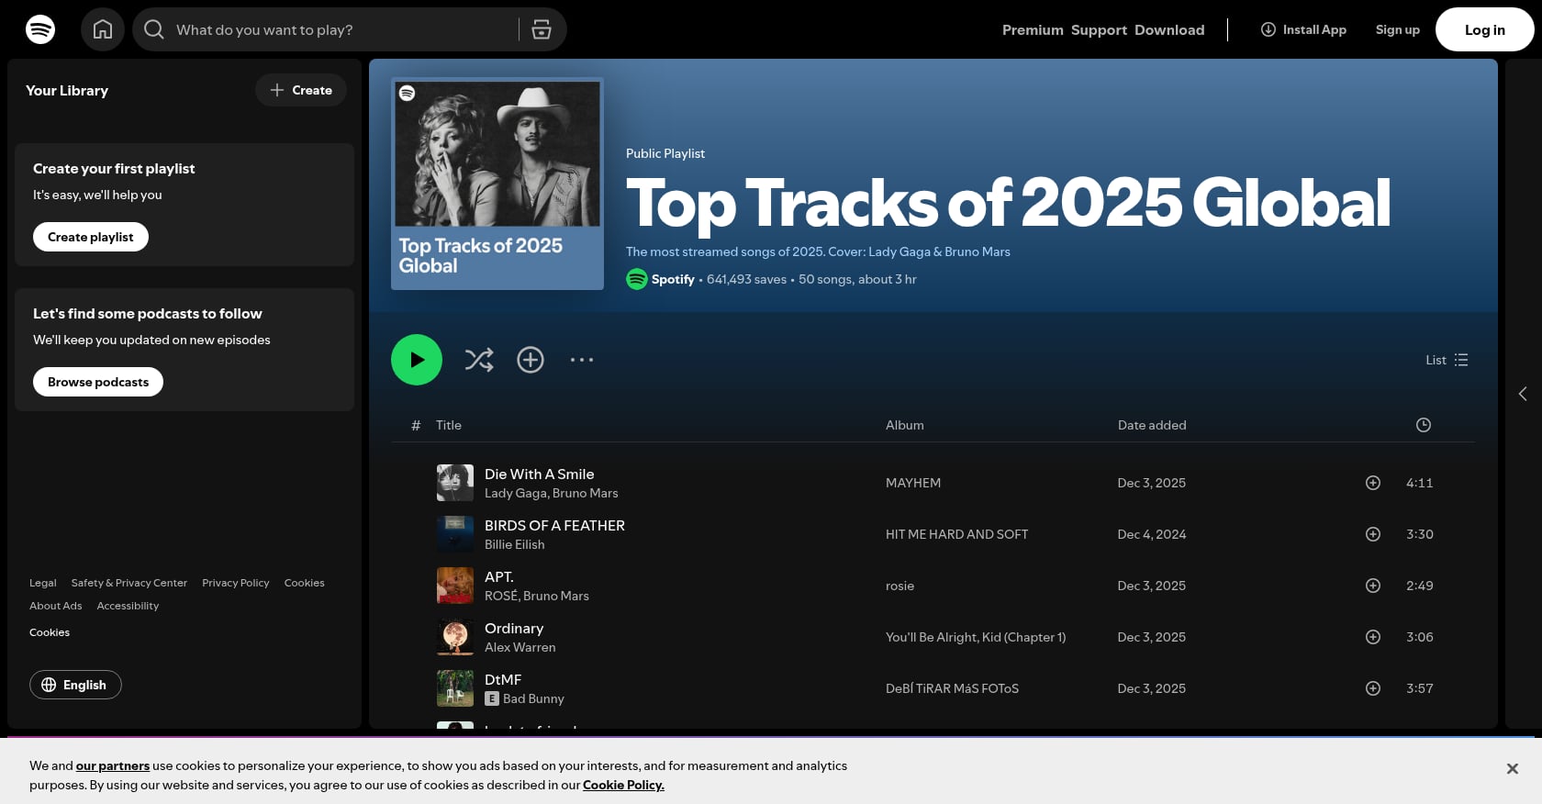Open the Accessibility footer link

pyautogui.click(x=128, y=606)
